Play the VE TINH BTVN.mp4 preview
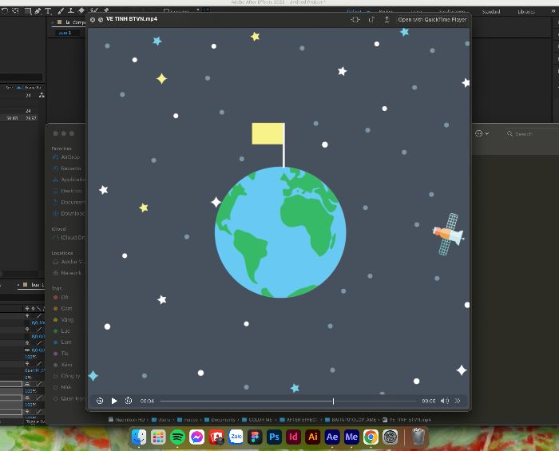Viewport: 559px width, 451px height. [114, 401]
